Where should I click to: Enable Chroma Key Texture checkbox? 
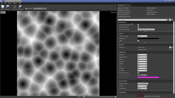[x=138, y=73]
